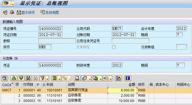Click posting key 15 cell
Image resolution: width=192 pixels, height=105 pixels.
(39, 101)
